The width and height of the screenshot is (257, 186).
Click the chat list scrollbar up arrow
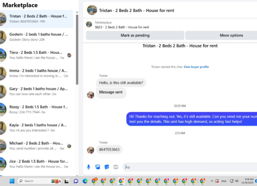pyautogui.click(x=77, y=12)
